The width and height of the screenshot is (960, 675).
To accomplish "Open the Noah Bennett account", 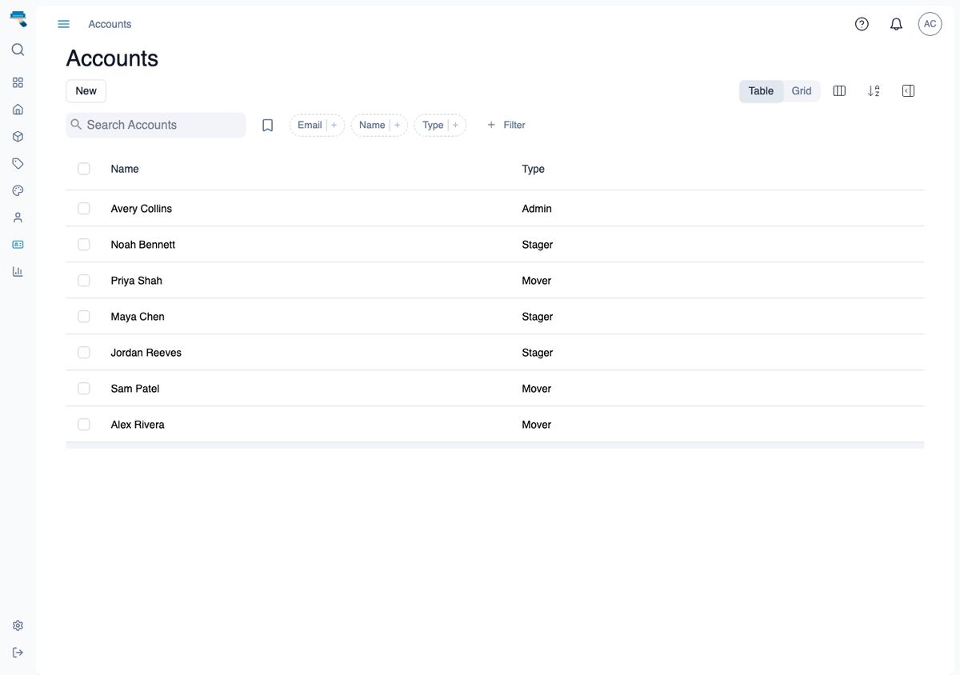I will [x=143, y=245].
